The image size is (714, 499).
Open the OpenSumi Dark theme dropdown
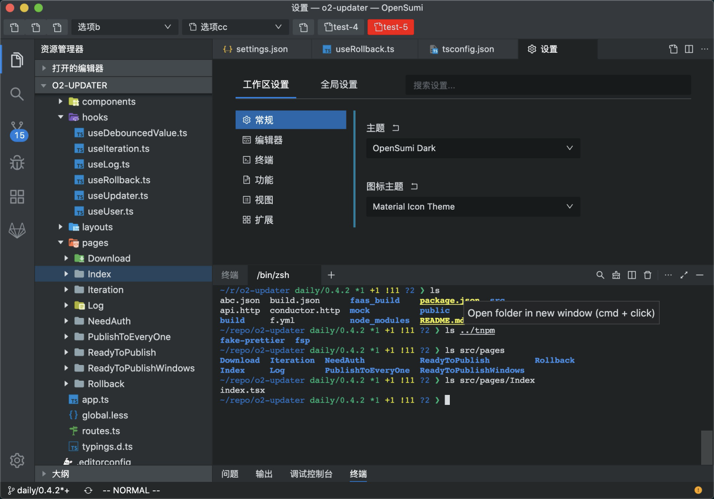[x=473, y=148]
